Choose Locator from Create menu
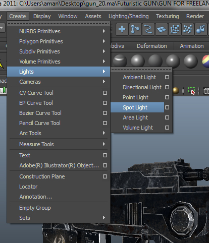209x243 pixels. (59, 187)
